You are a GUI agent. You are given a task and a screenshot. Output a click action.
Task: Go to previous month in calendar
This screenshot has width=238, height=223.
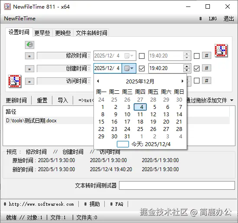[98, 81]
